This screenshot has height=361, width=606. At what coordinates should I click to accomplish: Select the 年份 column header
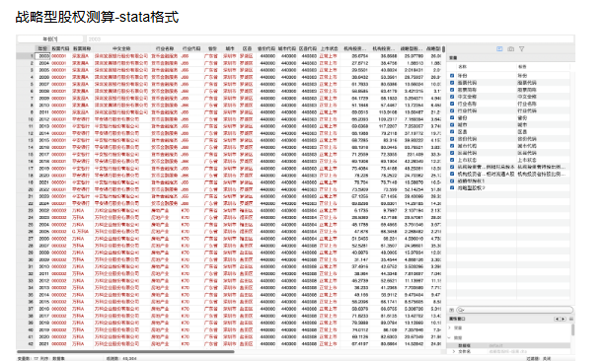pyautogui.click(x=42, y=48)
